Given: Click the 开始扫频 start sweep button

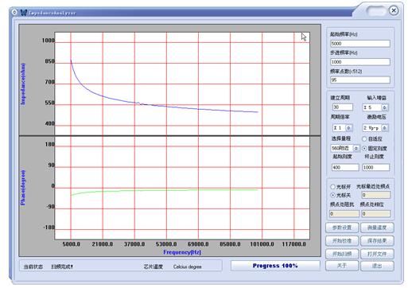Looking at the screenshot, I should click(x=342, y=254).
